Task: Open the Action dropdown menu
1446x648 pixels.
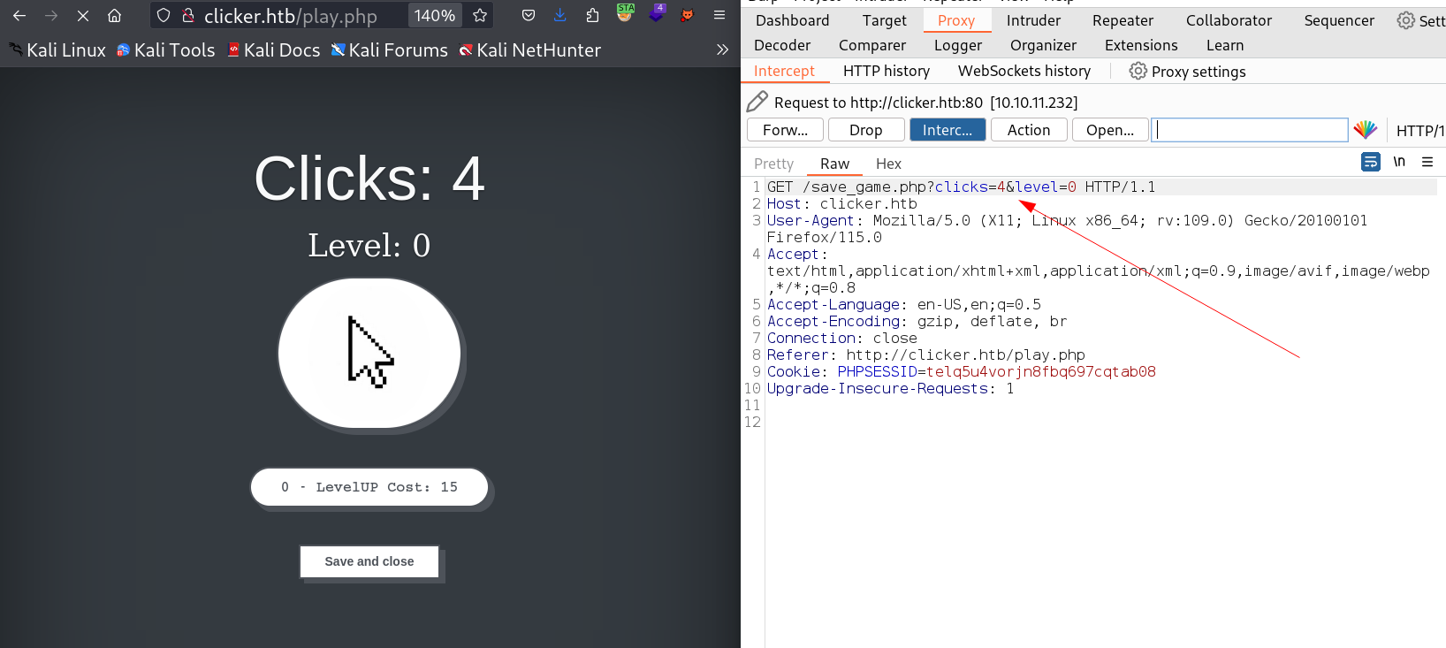Action: coord(1028,130)
